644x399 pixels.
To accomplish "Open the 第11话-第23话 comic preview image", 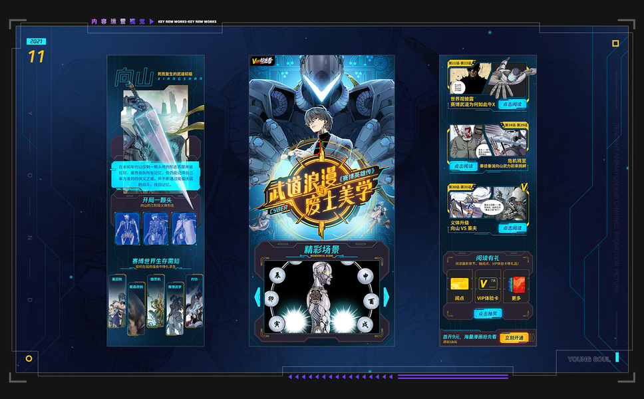I will pos(488,79).
